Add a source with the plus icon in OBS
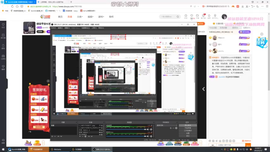The height and width of the screenshot is (152, 270). [x=80, y=136]
